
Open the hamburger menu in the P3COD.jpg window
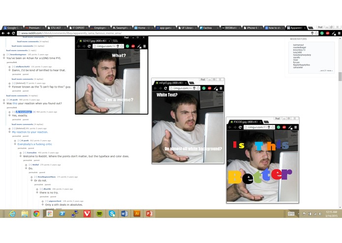[x=296, y=127]
